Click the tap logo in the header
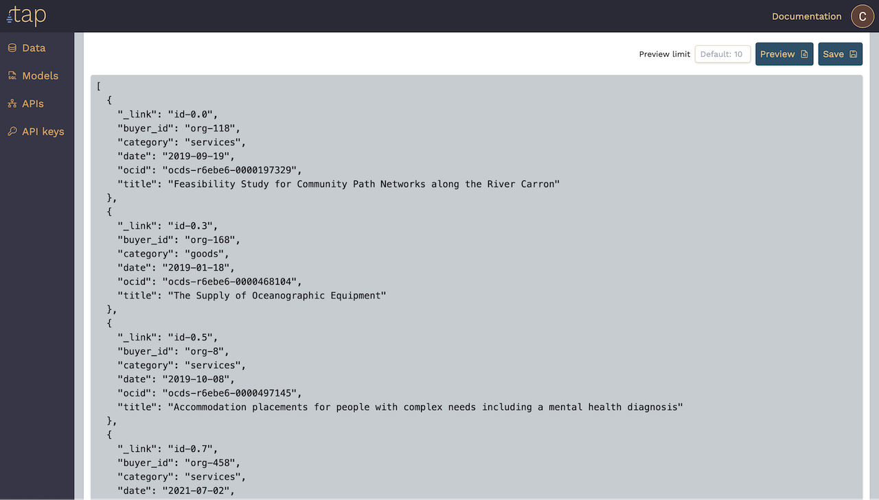 pos(26,16)
